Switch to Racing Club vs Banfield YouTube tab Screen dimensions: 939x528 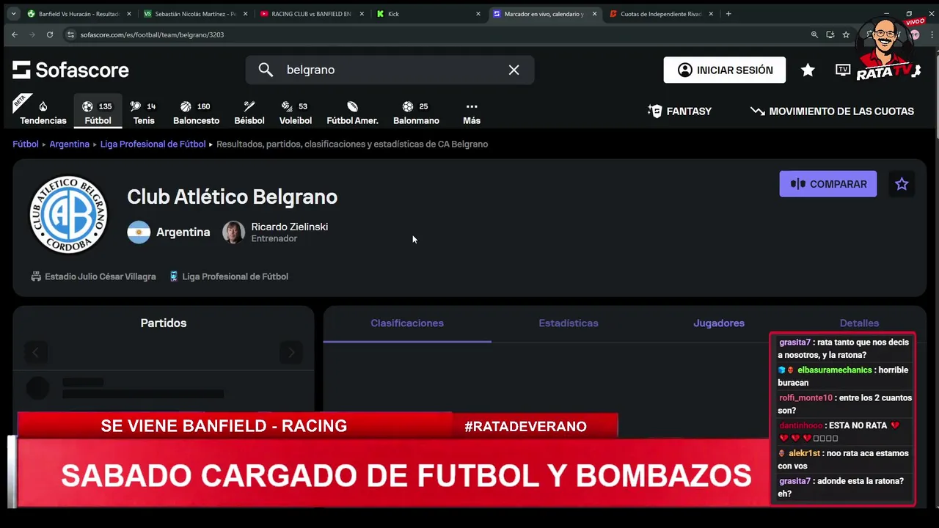pyautogui.click(x=313, y=14)
